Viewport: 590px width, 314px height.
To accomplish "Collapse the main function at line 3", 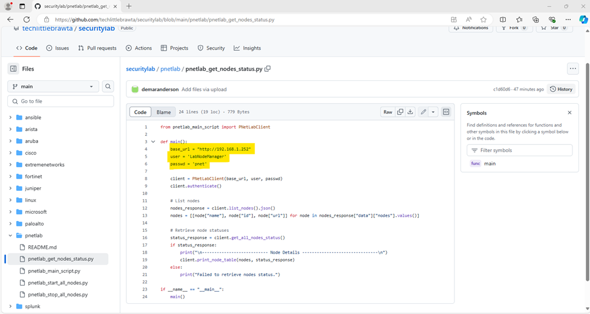I will click(x=153, y=141).
